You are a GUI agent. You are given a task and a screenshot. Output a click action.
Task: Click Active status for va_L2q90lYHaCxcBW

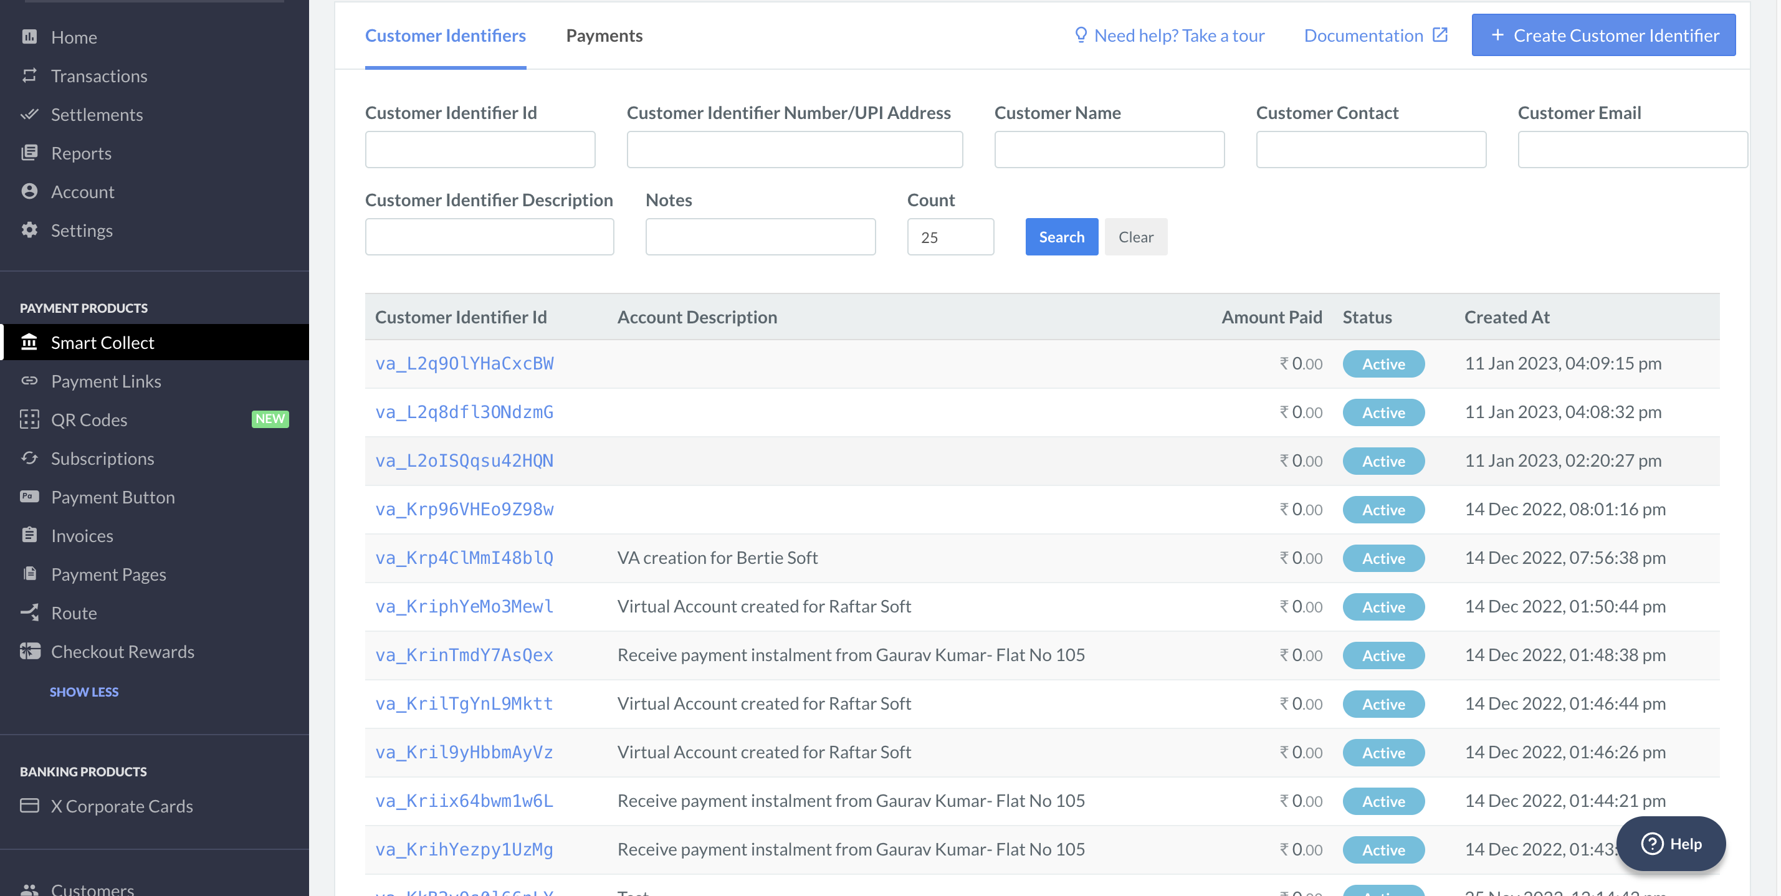pyautogui.click(x=1383, y=364)
